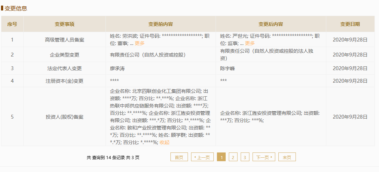The height and width of the screenshot is (172, 379).
Task: Select the 投资人(股权)备案 cell
Action: click(x=65, y=117)
